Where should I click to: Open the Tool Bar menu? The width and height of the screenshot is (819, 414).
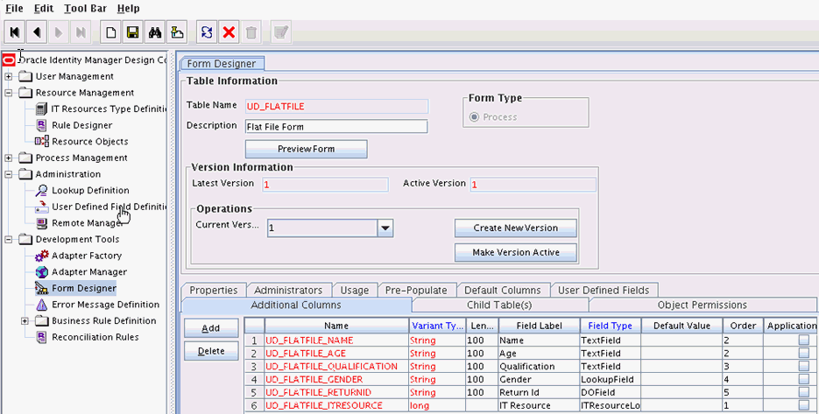point(84,9)
